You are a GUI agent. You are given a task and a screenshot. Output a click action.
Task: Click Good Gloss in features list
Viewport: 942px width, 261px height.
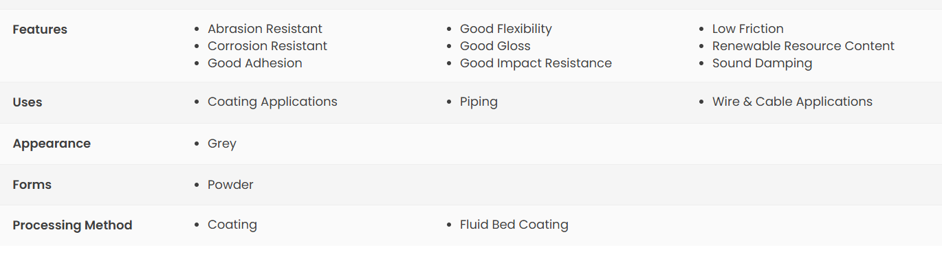[495, 46]
